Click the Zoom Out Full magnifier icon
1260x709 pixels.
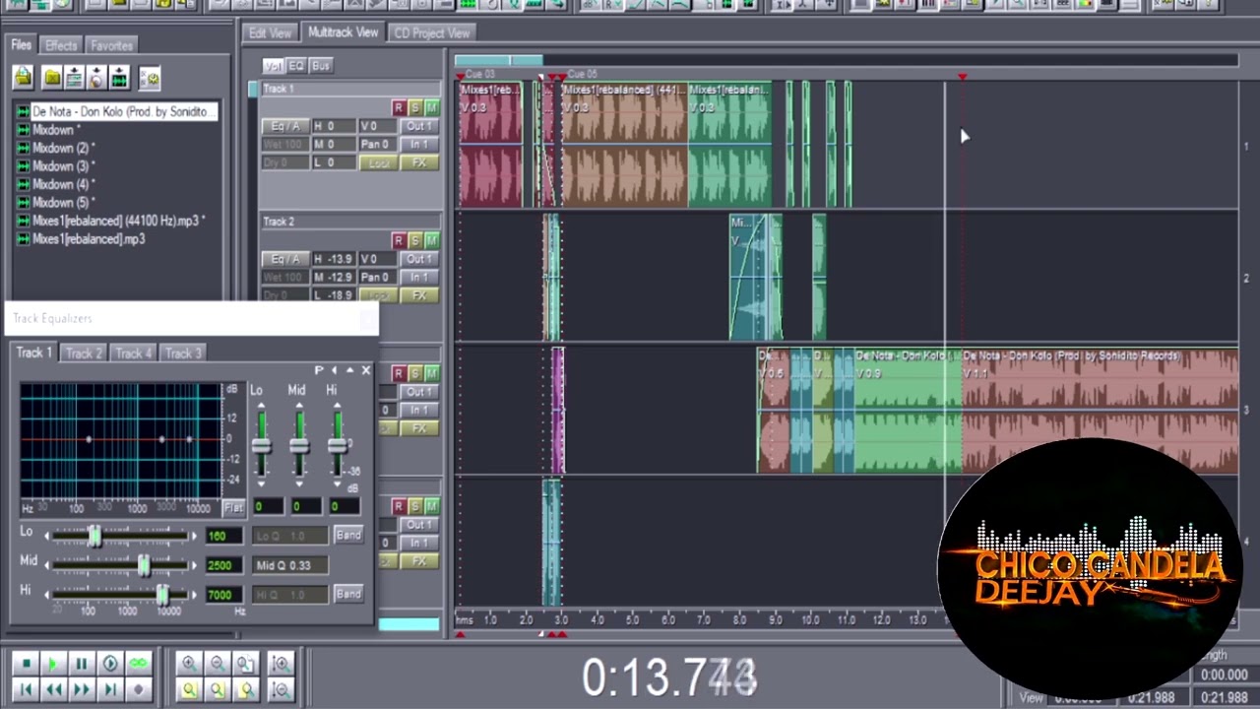pos(246,665)
